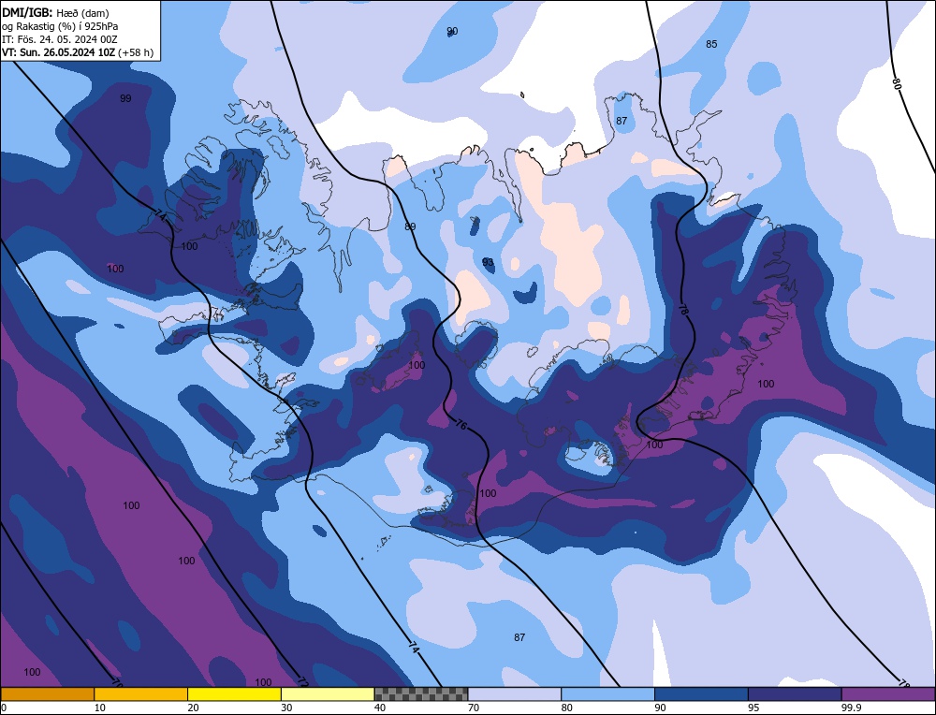Click the "99" humidity value on the map
This screenshot has width=936, height=715.
click(125, 98)
